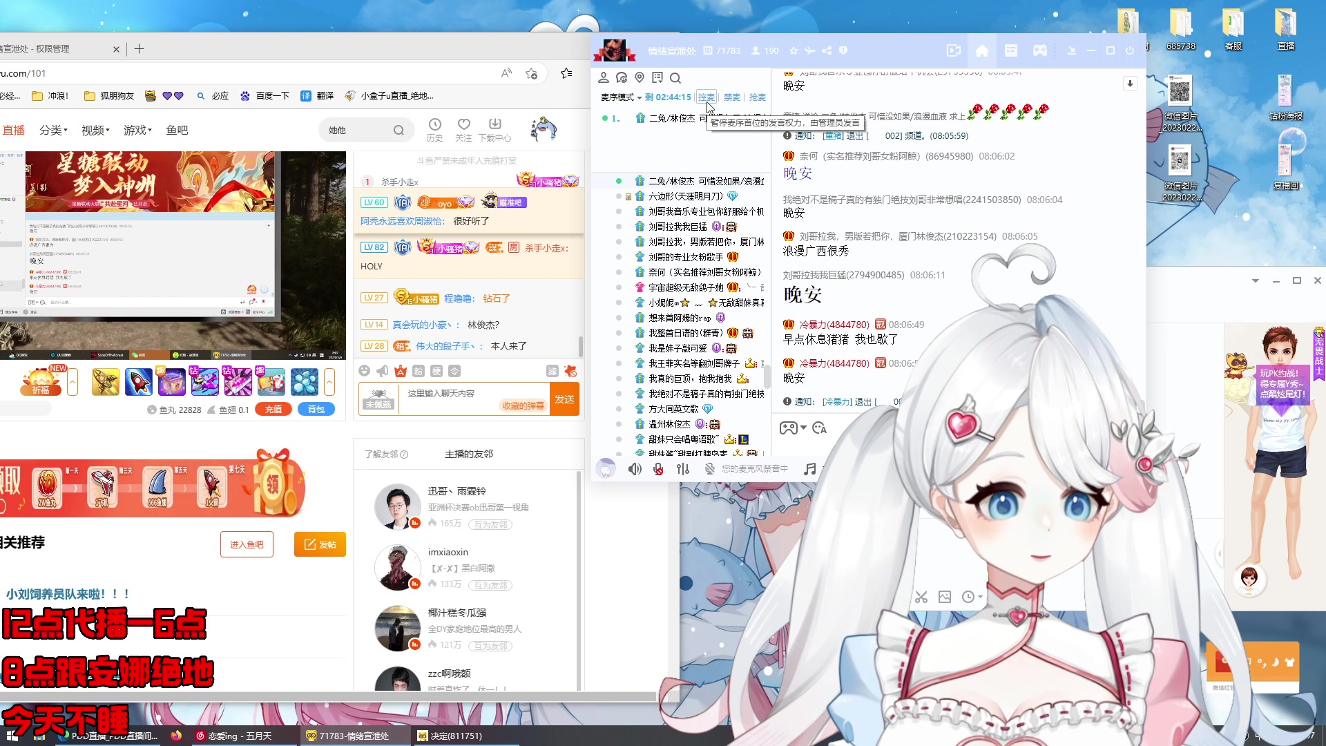Open the channel search magnifier icon
This screenshot has height=746, width=1326.
pyautogui.click(x=675, y=78)
